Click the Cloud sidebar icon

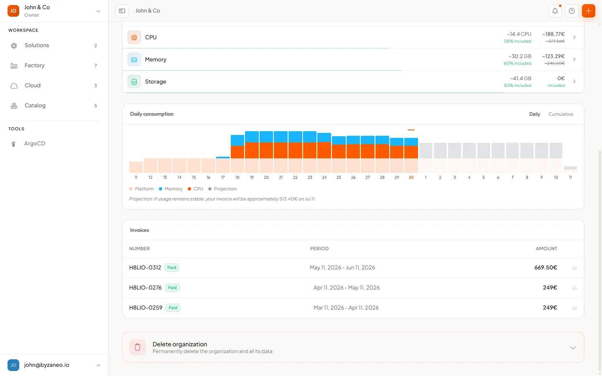14,86
